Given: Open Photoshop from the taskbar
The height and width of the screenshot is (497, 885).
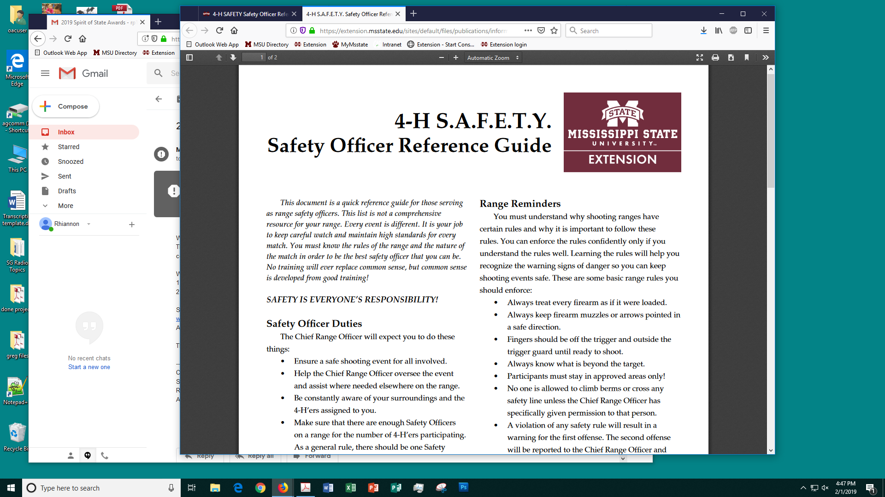Looking at the screenshot, I should coord(464,488).
